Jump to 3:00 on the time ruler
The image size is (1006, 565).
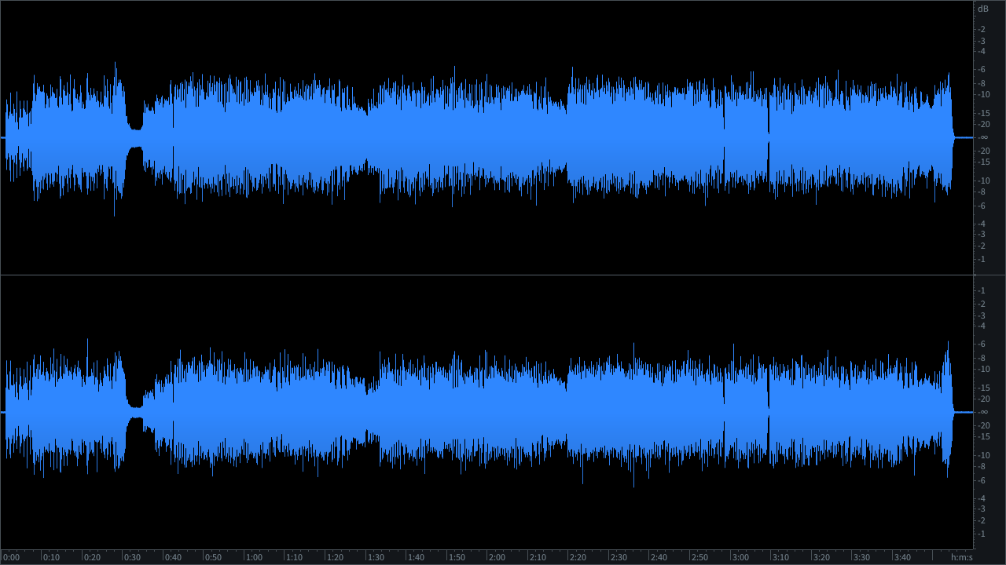click(x=740, y=557)
